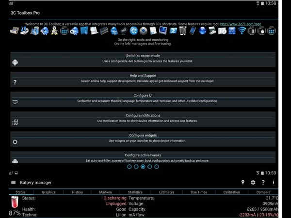Screen dimensions: 291x218
Task: Click the marker pin icon in Battery manager
Action: (243, 183)
